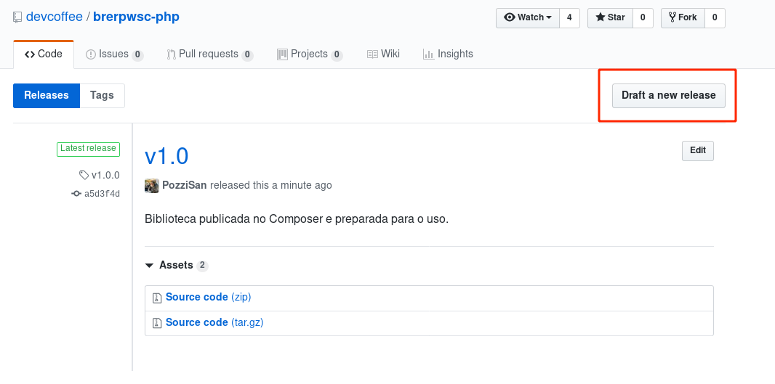This screenshot has height=384, width=775.
Task: Download Source code (tar.gz)
Action: pyautogui.click(x=214, y=323)
